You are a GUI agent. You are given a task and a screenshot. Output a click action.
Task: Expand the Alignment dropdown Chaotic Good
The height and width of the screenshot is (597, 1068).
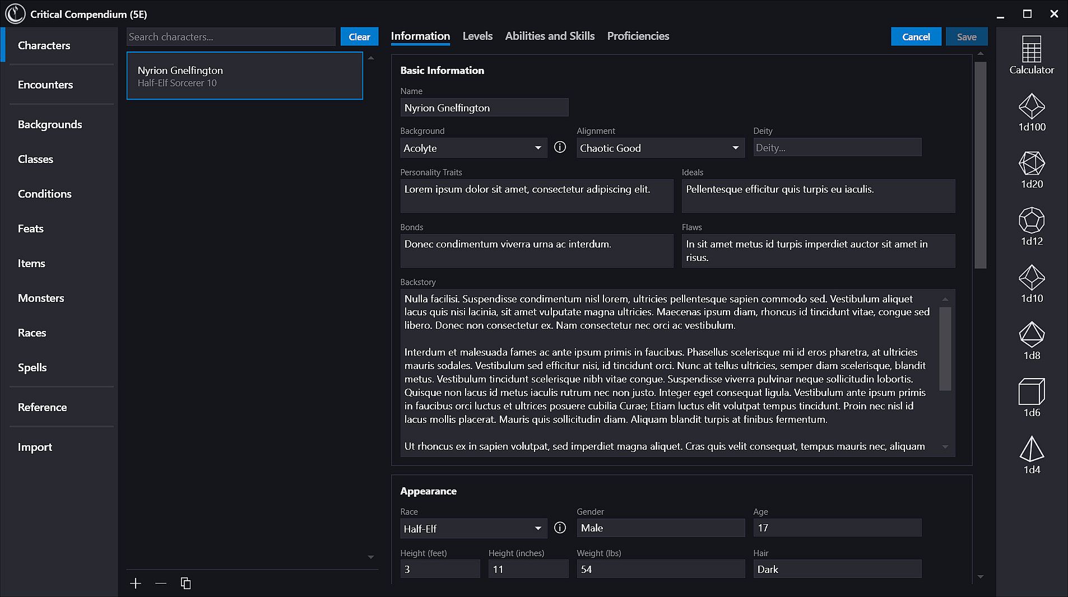tap(660, 148)
